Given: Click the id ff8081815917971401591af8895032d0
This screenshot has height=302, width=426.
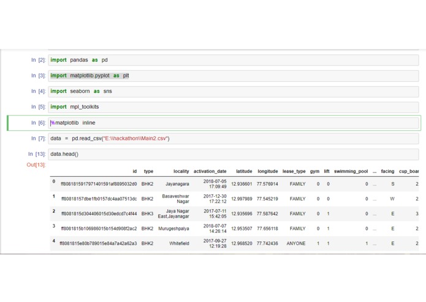Looking at the screenshot, I should click(99, 184).
